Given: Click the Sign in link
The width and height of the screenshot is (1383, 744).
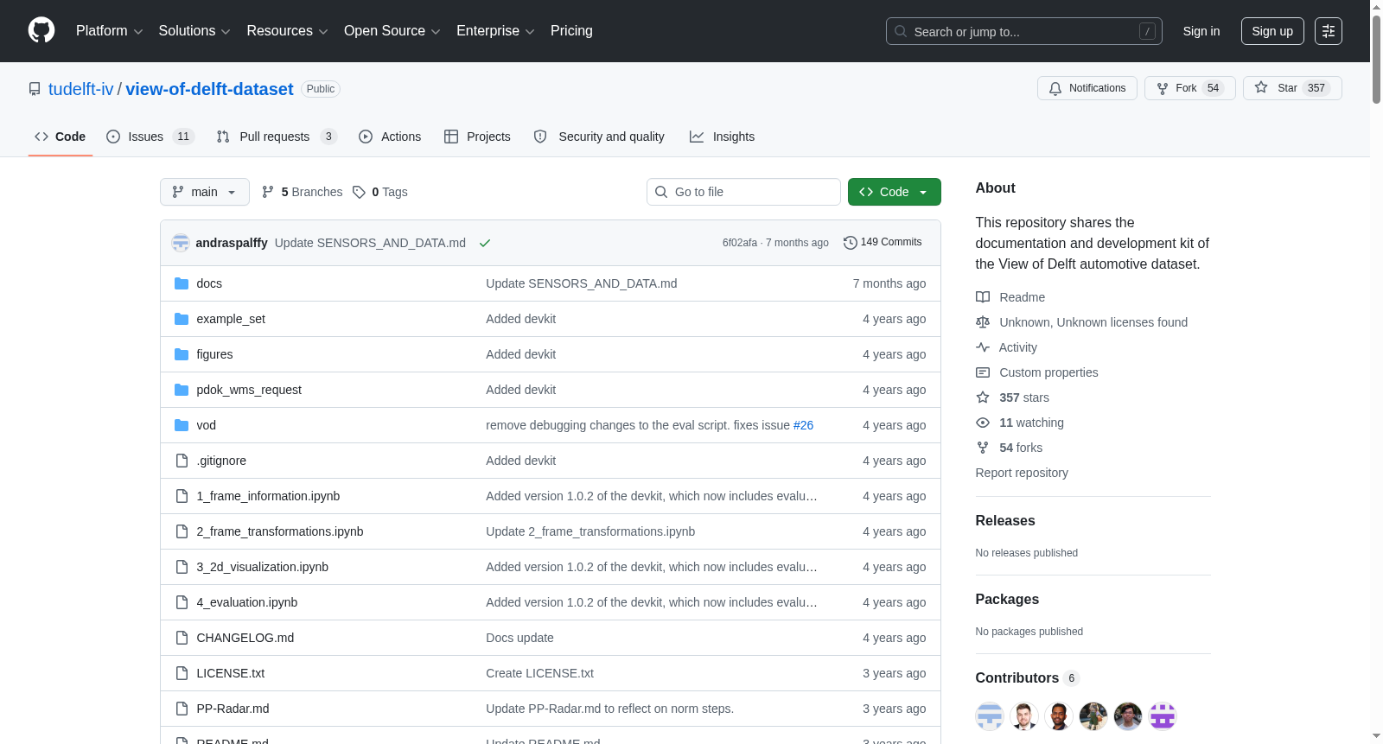Looking at the screenshot, I should [1201, 31].
